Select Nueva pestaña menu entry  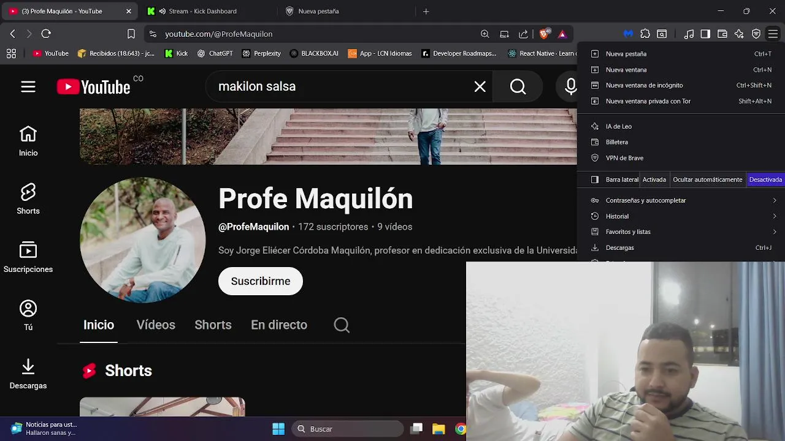pyautogui.click(x=681, y=54)
